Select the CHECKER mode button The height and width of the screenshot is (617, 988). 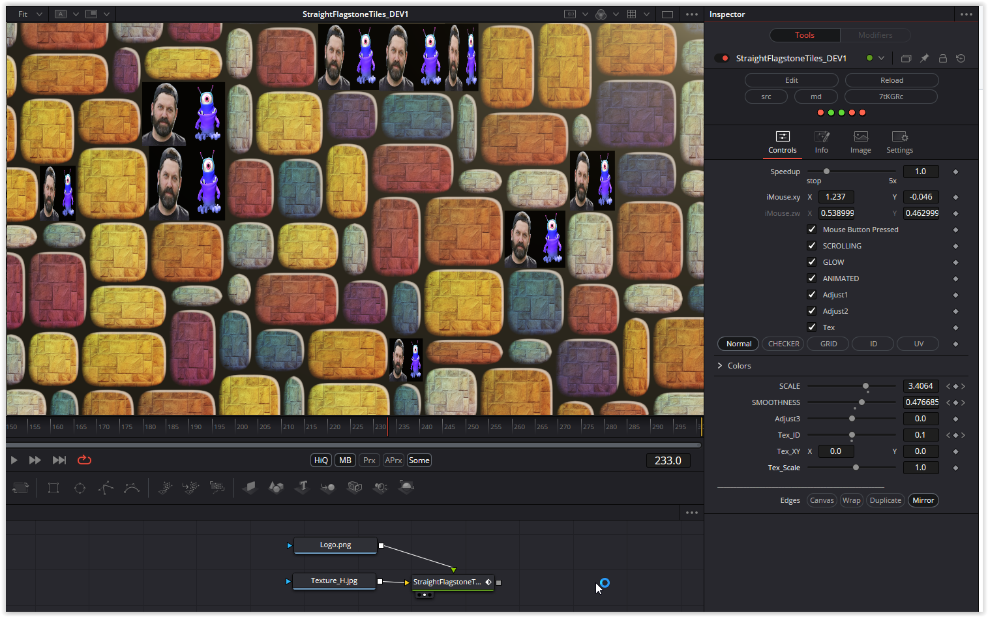point(784,344)
